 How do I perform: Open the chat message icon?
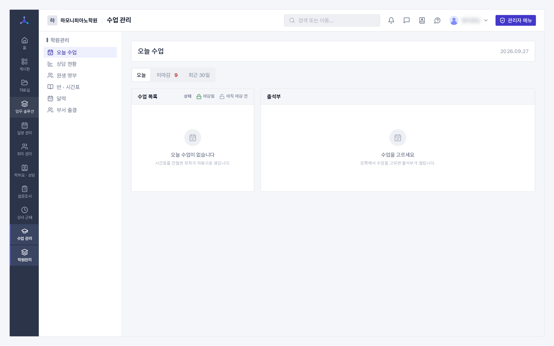pyautogui.click(x=407, y=20)
